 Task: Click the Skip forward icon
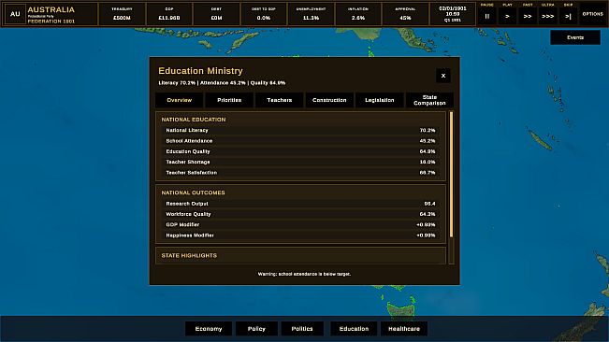pyautogui.click(x=568, y=16)
